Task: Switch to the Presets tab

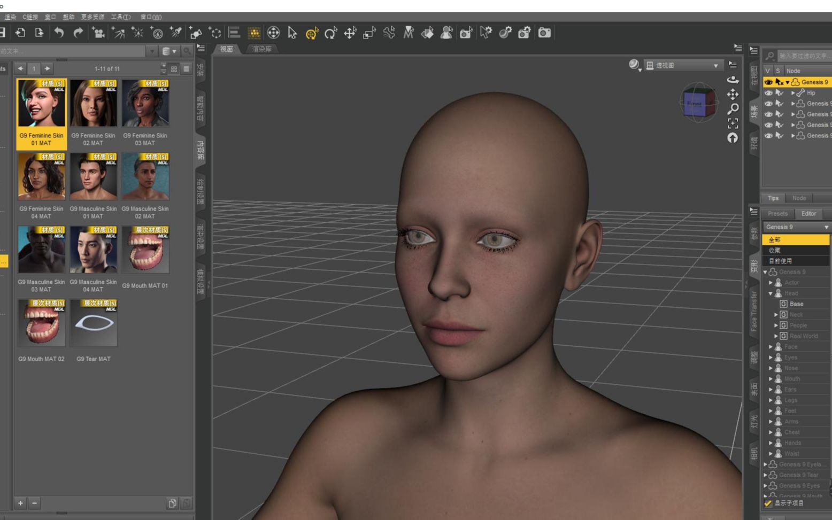Action: click(x=777, y=214)
